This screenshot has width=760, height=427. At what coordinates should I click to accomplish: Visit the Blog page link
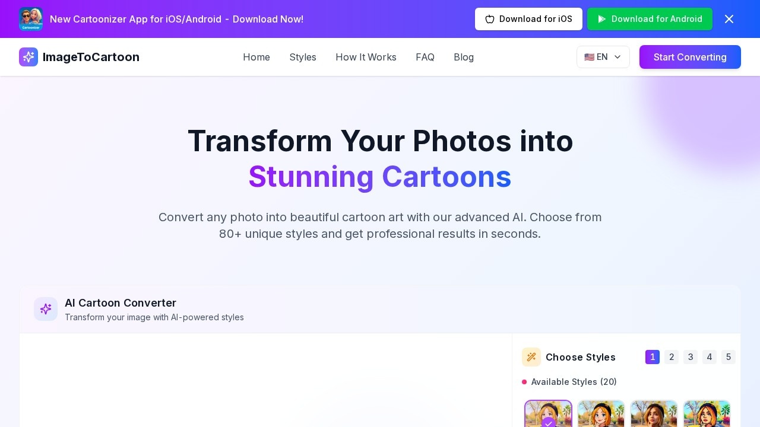pyautogui.click(x=464, y=57)
